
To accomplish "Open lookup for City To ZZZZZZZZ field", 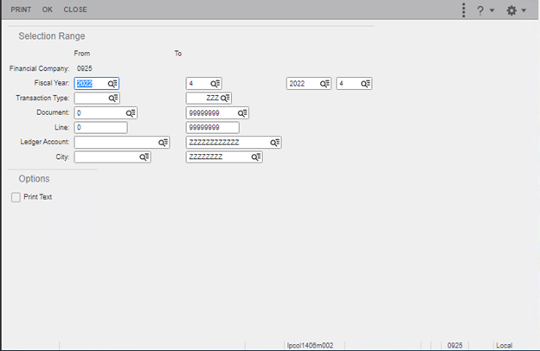I will [256, 157].
